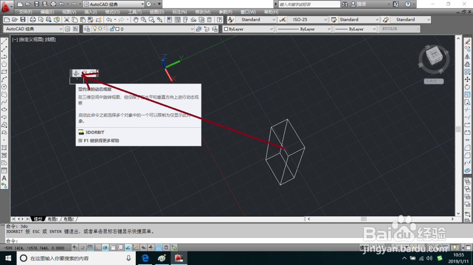This screenshot has width=473, height=265.
Task: Click the Workspace Settings gear icon
Action: pyautogui.click(x=68, y=29)
